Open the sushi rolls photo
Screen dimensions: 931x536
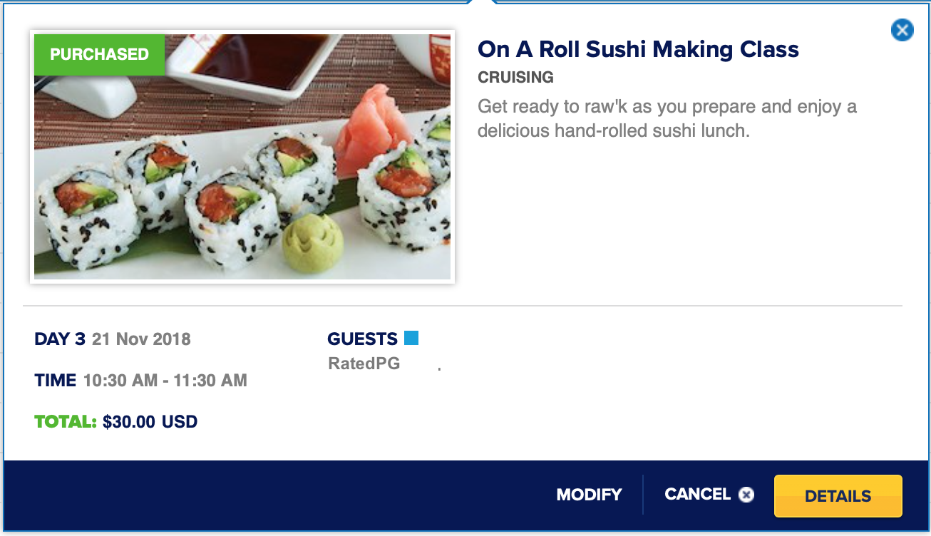pyautogui.click(x=242, y=157)
